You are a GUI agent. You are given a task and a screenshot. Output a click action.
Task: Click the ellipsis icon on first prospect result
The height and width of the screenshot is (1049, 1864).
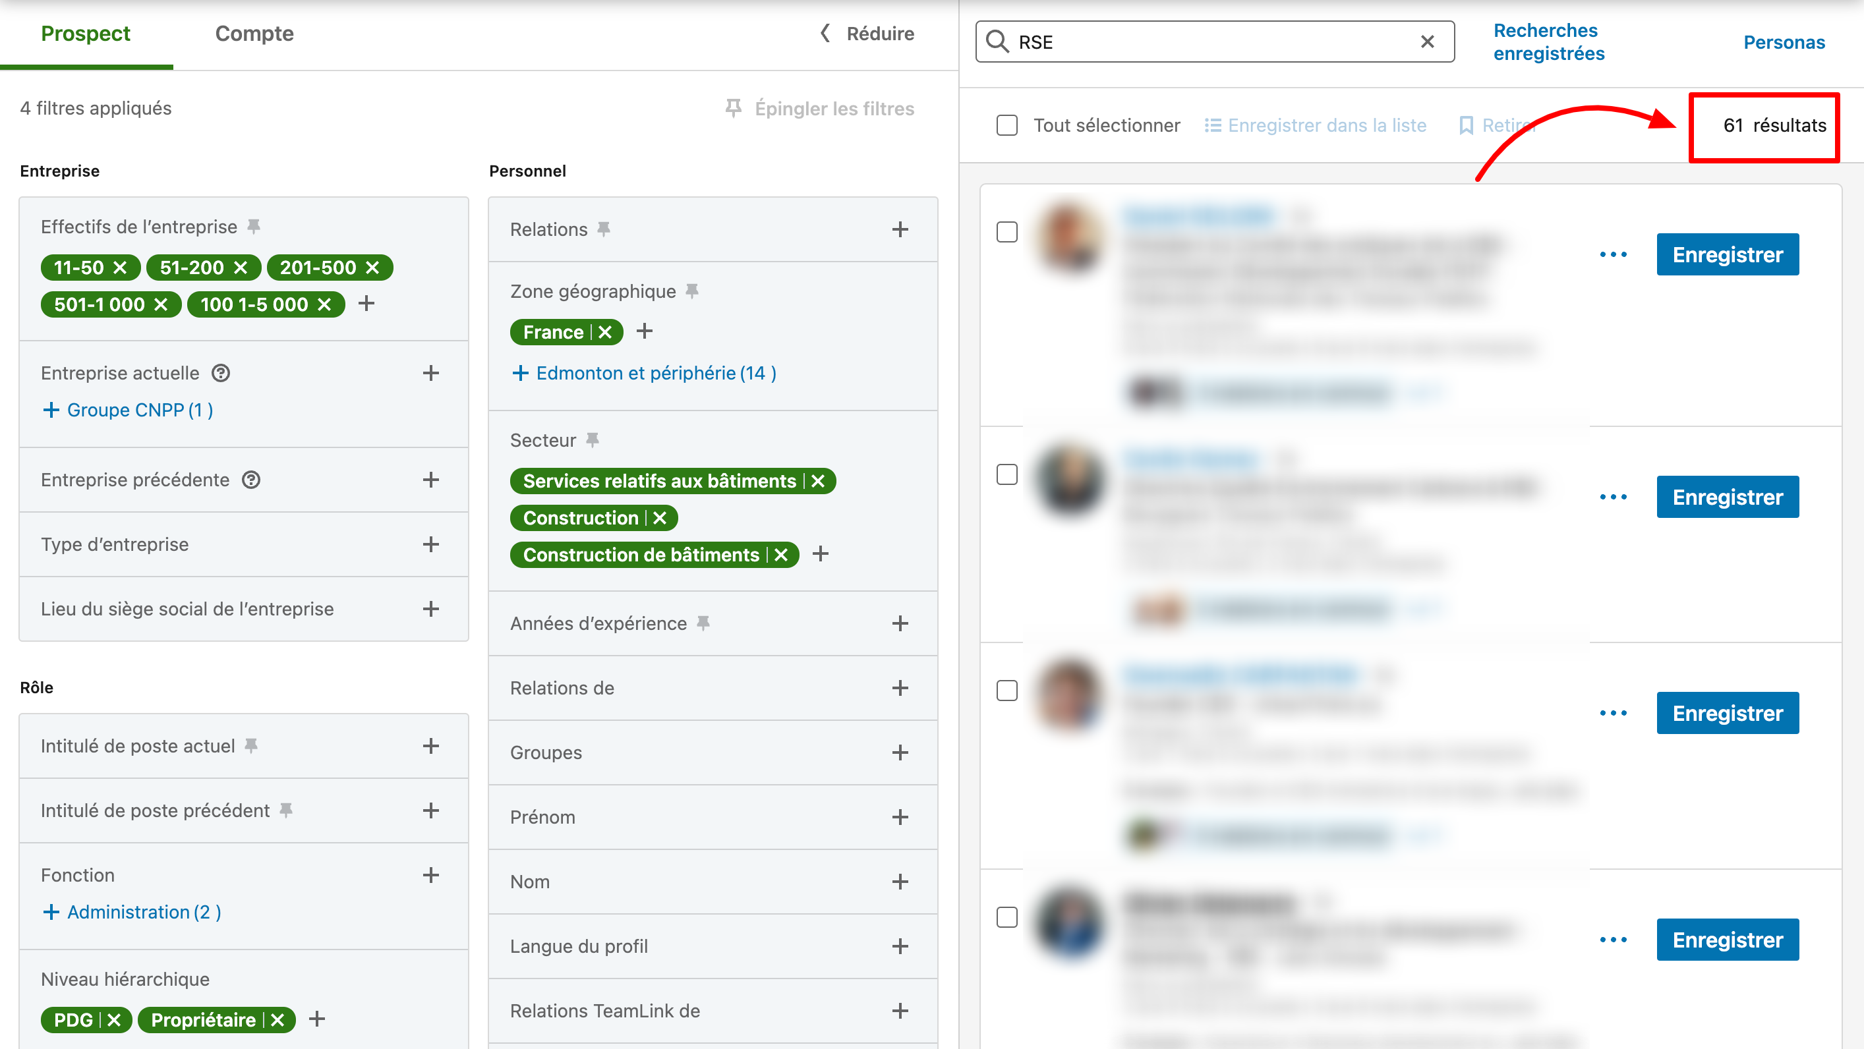[1613, 253]
